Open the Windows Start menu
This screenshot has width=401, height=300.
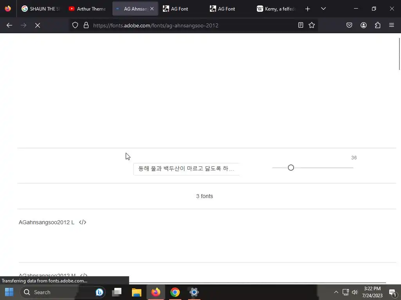pos(9,292)
